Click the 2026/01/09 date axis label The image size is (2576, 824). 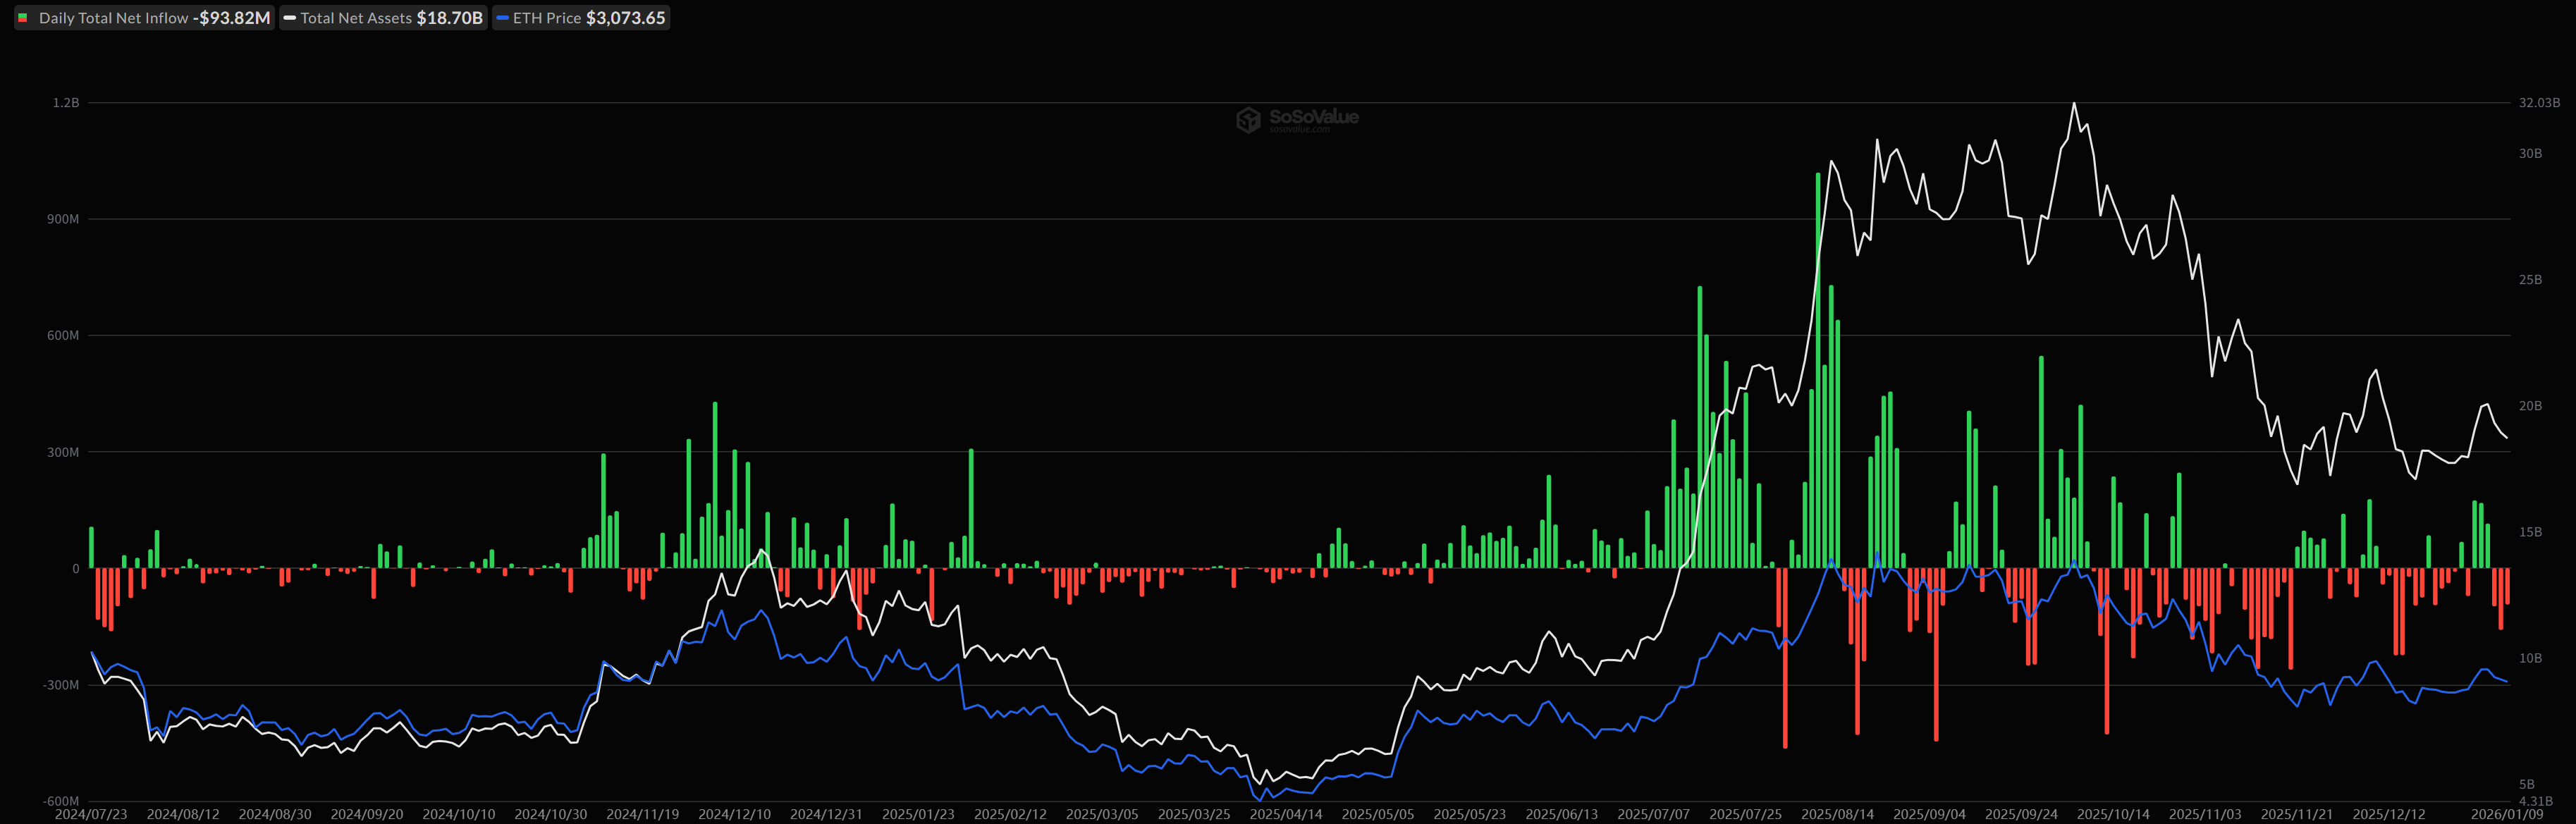(x=2506, y=814)
